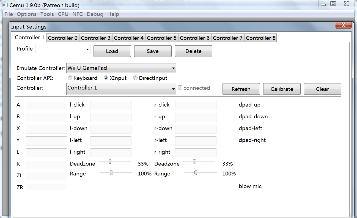Click the "blow mic" label
This screenshot has width=357, height=218.
(250, 186)
